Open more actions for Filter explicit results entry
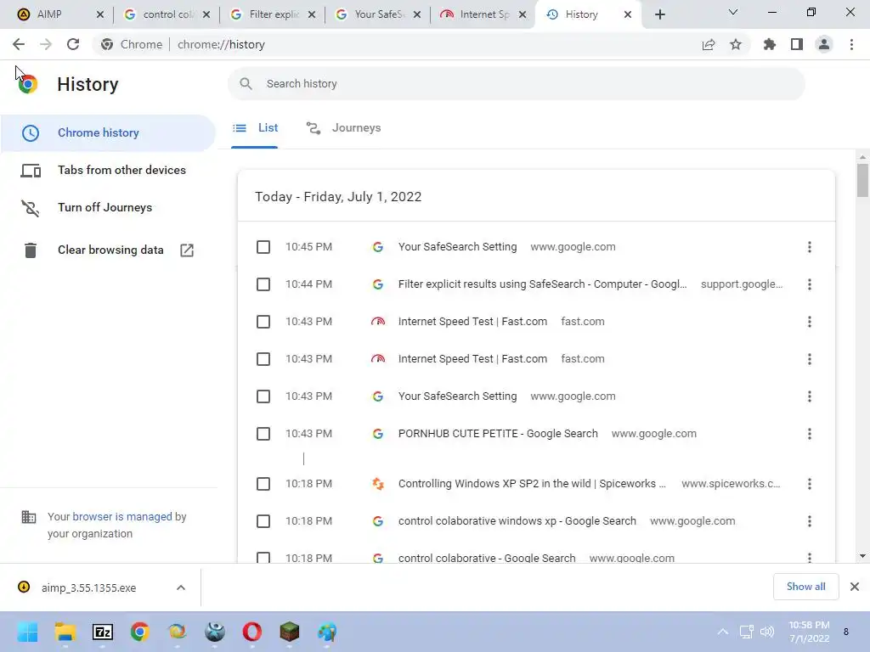This screenshot has height=652, width=870. coord(810,284)
